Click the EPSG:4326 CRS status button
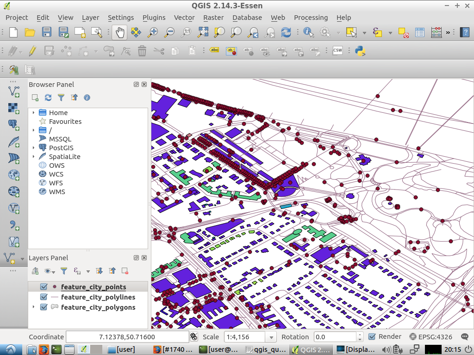Image resolution: width=474 pixels, height=355 pixels. (x=430, y=337)
